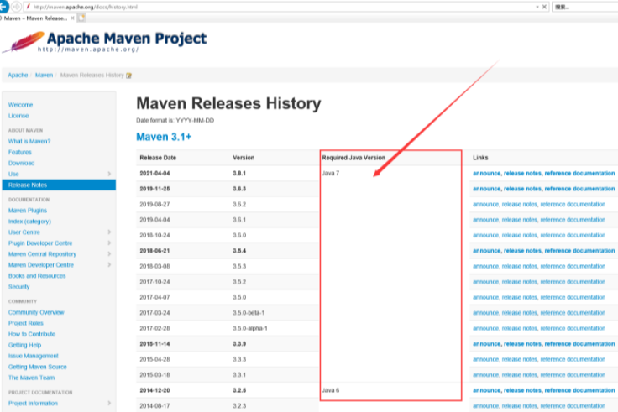
Task: Click the Required Java Version column header
Action: [354, 158]
